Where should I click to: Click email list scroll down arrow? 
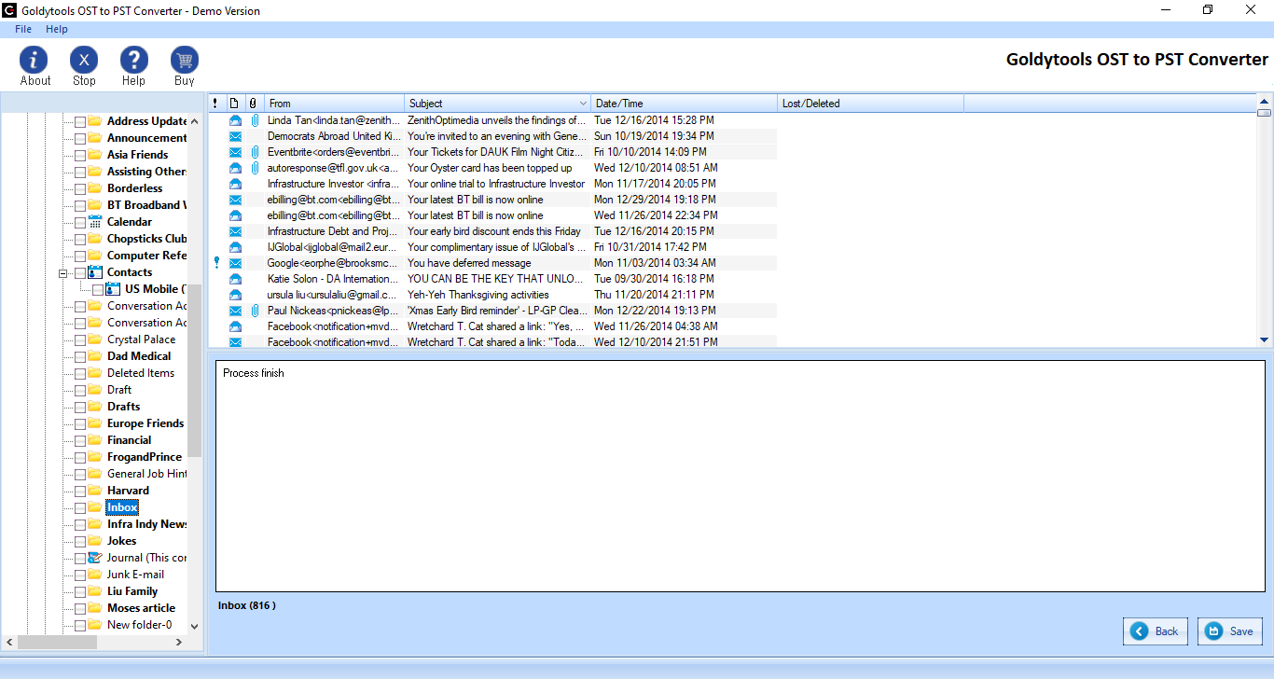pos(1265,340)
